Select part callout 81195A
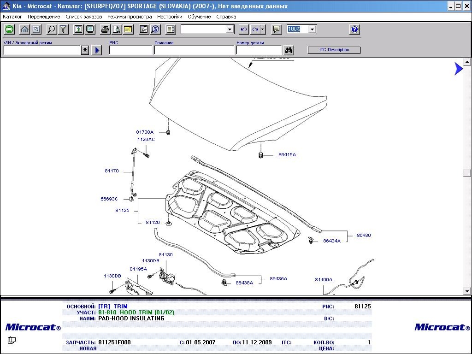The width and height of the screenshot is (472, 354). point(138,269)
